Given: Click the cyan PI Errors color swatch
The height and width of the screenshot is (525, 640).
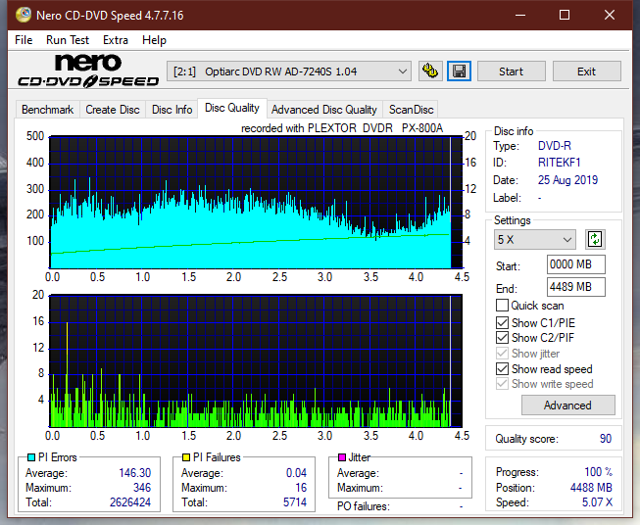Looking at the screenshot, I should click(31, 457).
